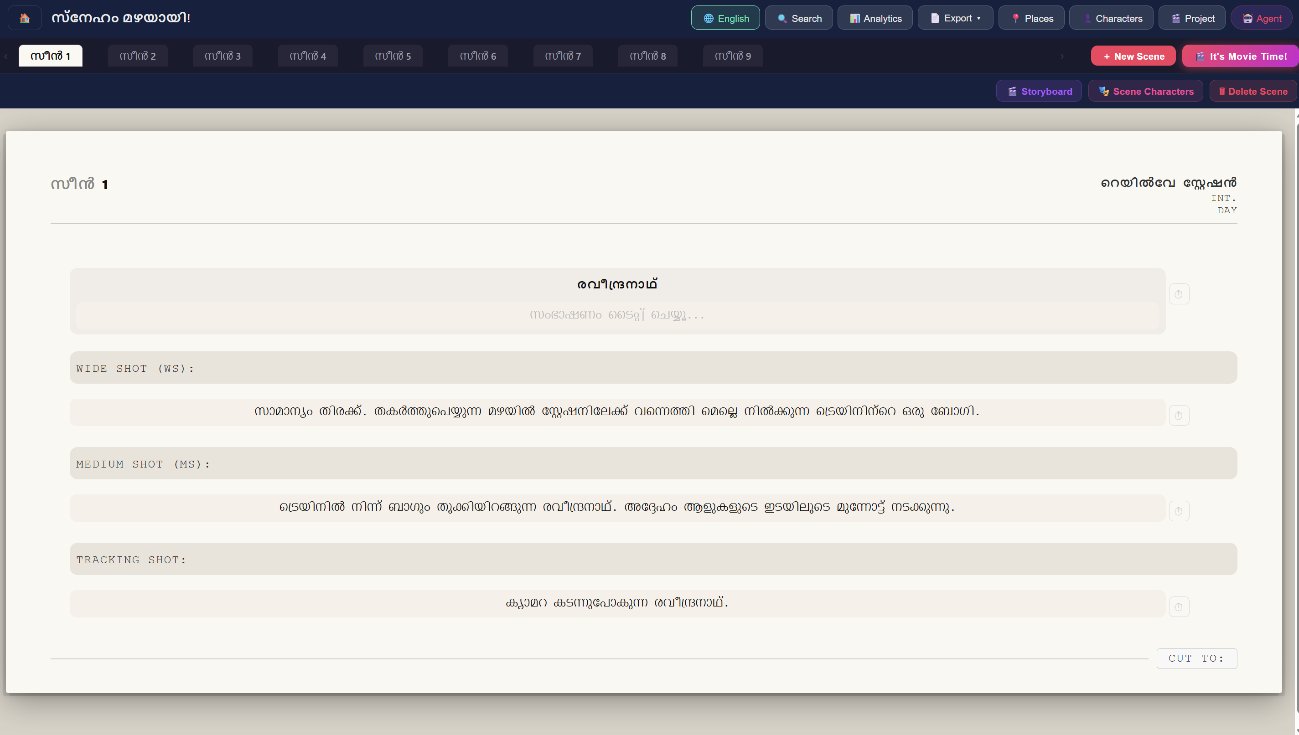
Task: Switch to the സീൻ 5 tab
Action: point(393,56)
